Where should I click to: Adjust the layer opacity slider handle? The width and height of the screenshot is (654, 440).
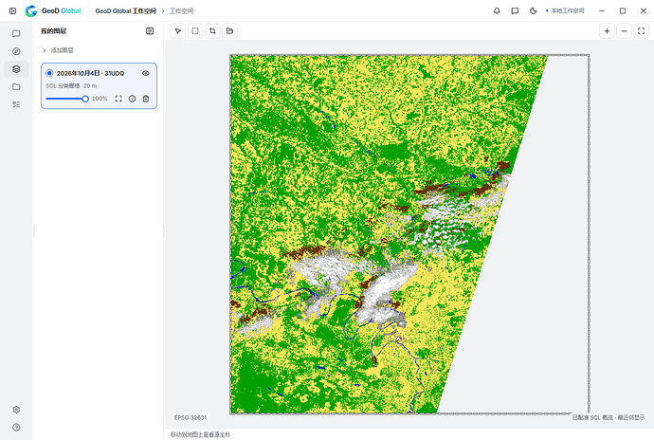(85, 99)
